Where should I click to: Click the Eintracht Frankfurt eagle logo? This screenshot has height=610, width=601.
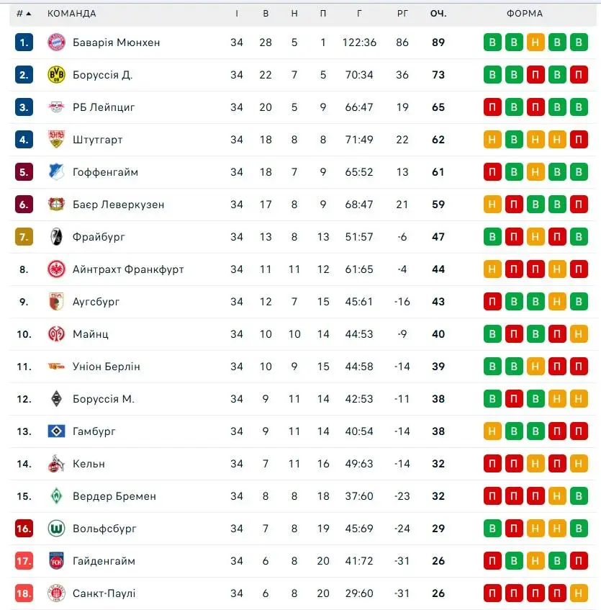[56, 269]
